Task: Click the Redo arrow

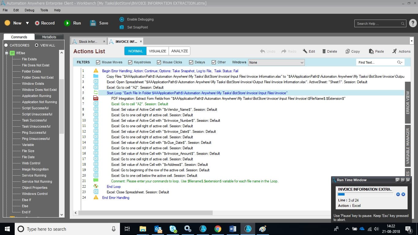Action: (x=284, y=51)
